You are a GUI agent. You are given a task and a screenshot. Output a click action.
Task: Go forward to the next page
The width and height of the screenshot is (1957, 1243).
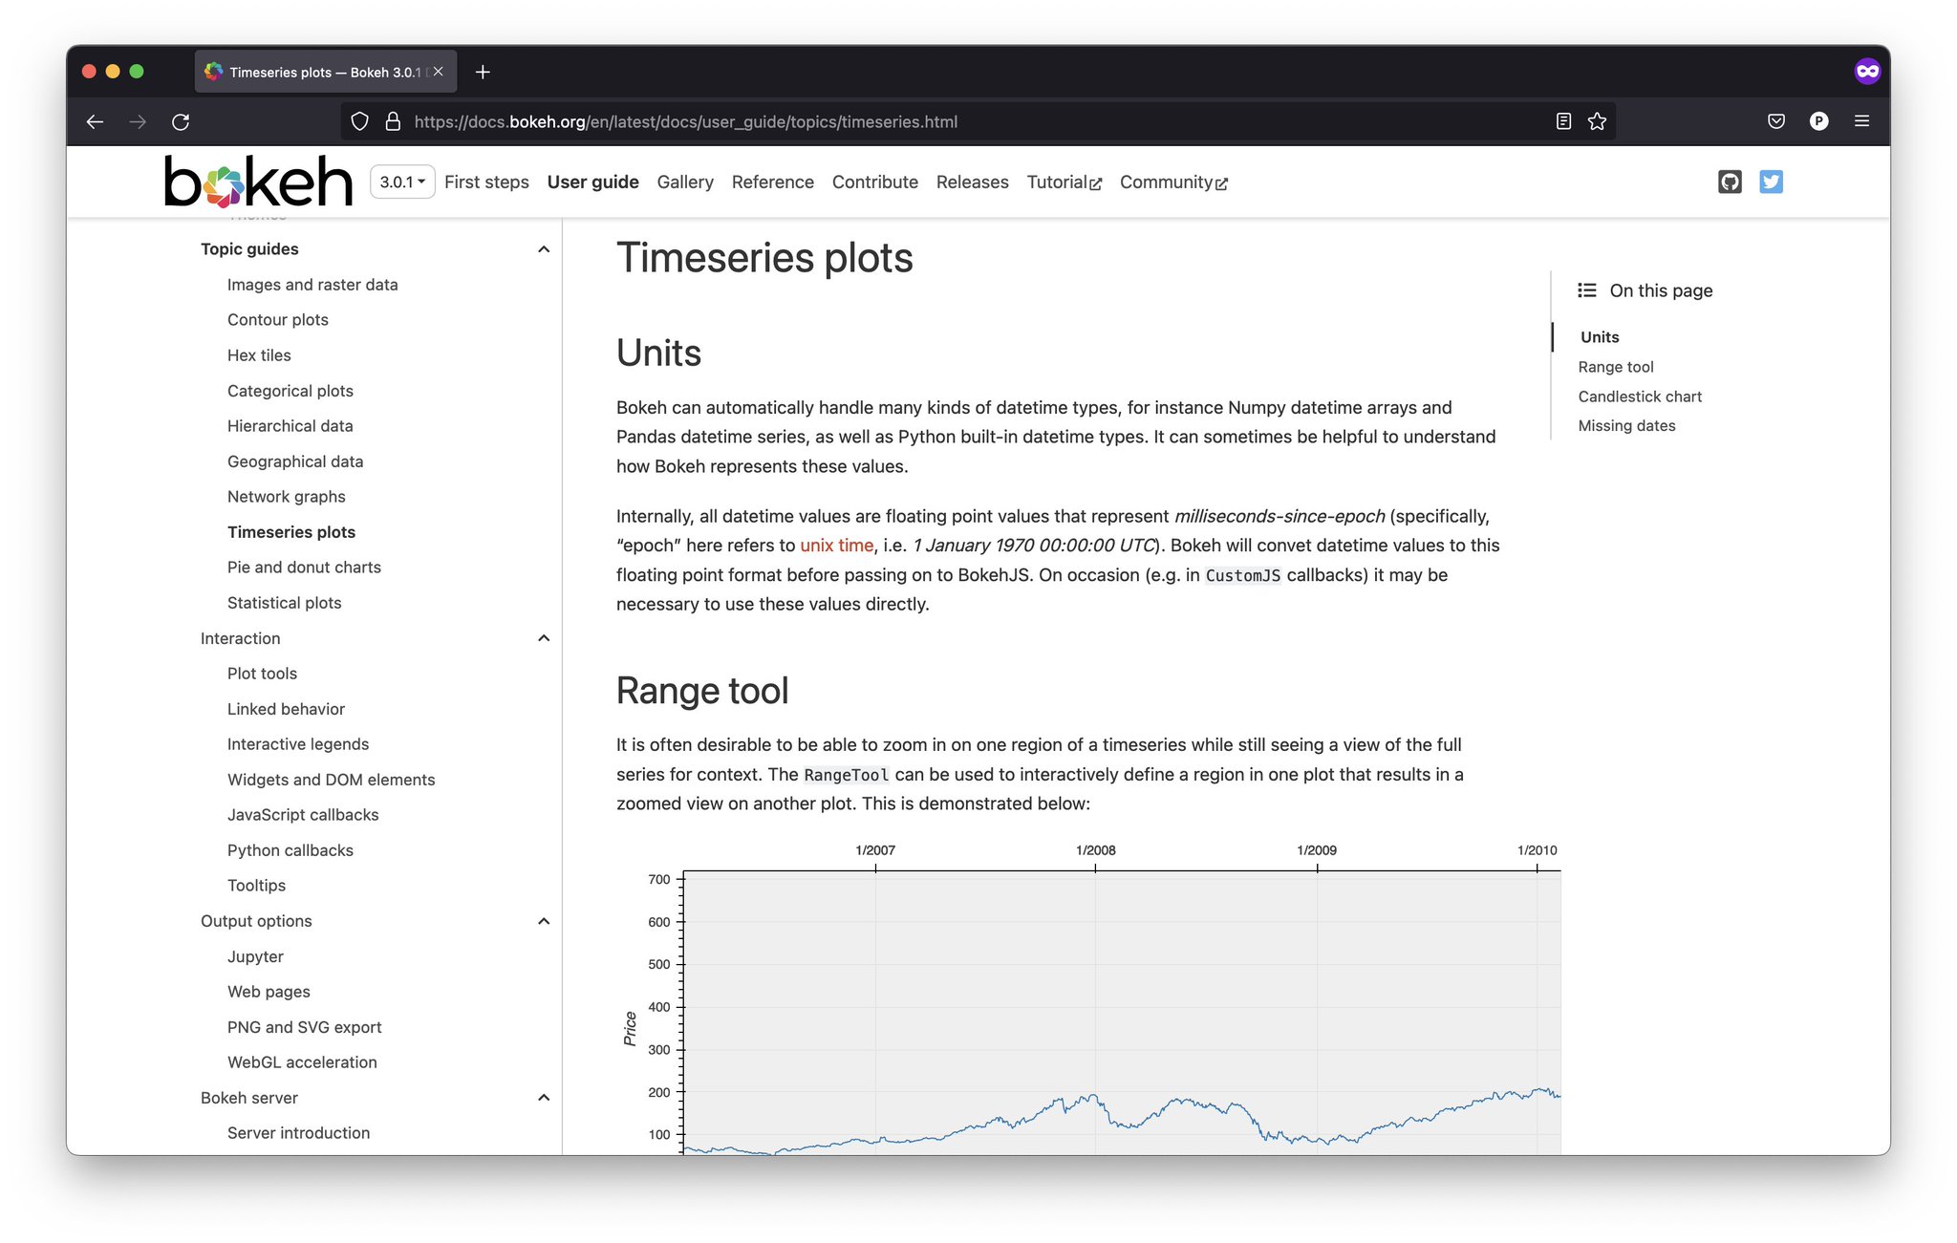138,121
